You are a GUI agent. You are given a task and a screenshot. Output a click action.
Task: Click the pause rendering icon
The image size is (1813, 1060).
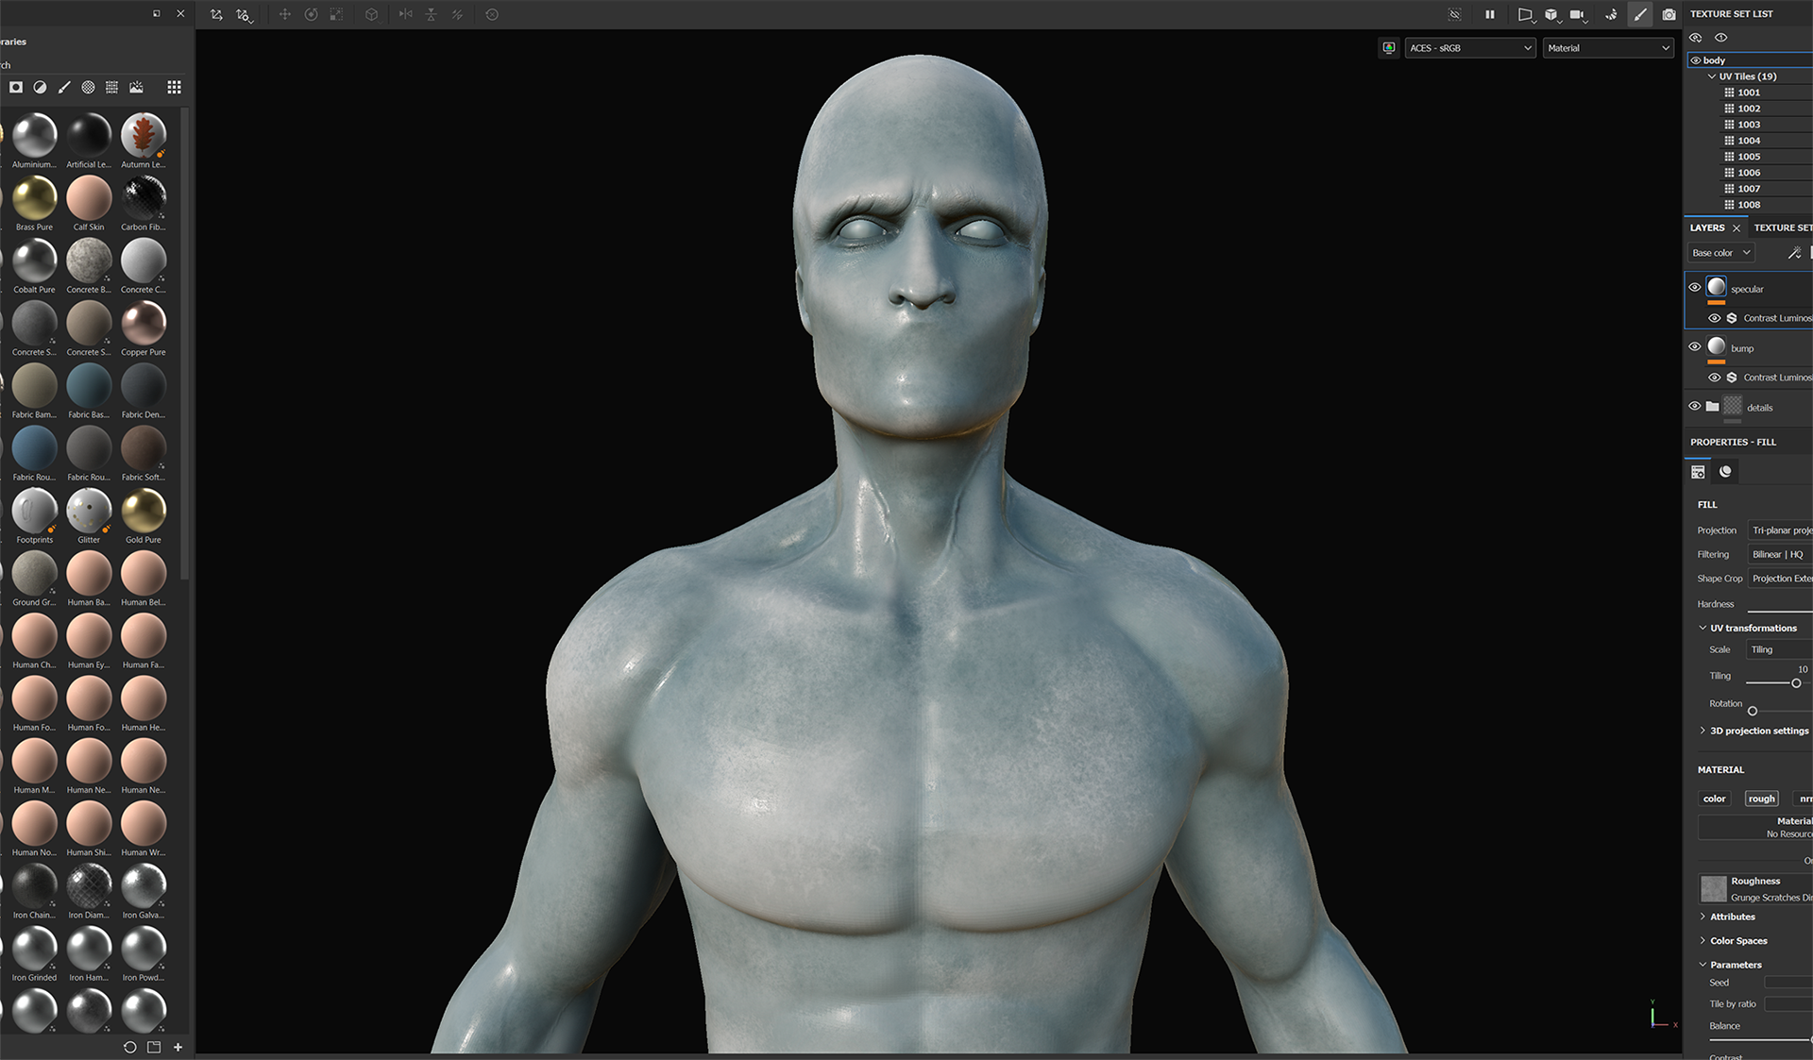pos(1490,14)
